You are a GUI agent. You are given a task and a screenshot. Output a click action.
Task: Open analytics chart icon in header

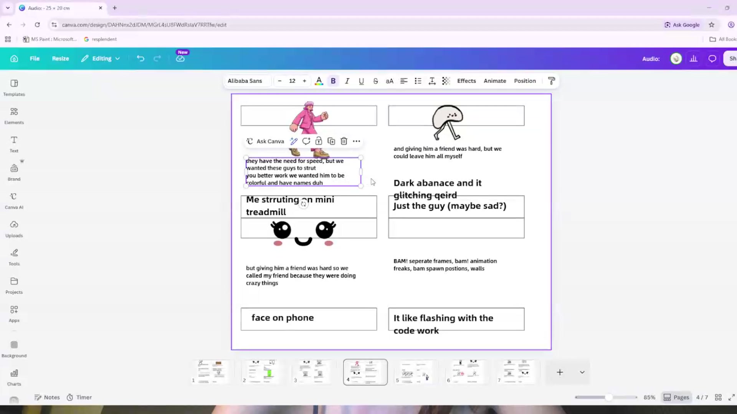tap(694, 59)
